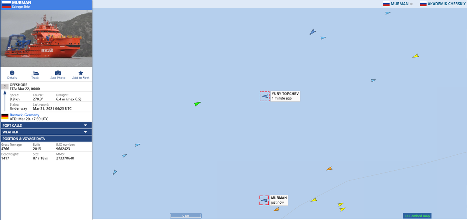Click the German flag icon beside Rostock
This screenshot has width=467, height=220.
click(5, 116)
